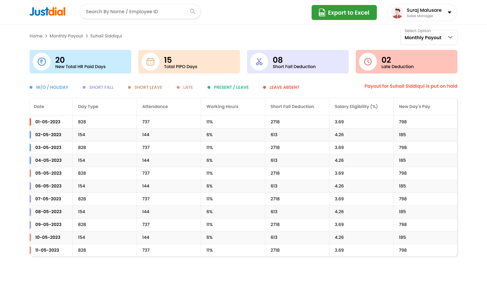Click the Excel file icon in Export button
The image size is (487, 303).
coord(322,12)
